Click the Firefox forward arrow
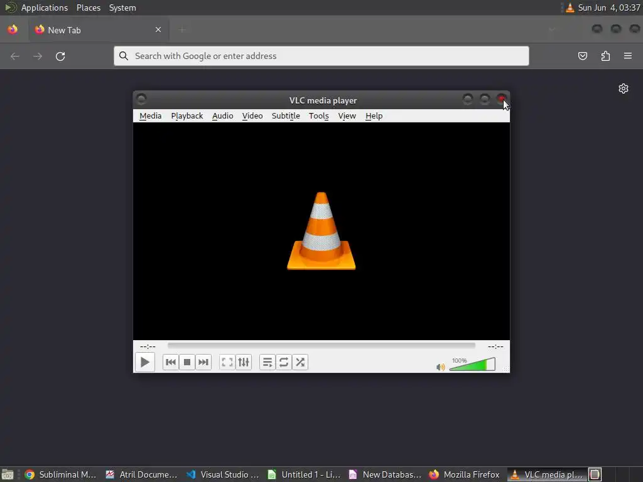The width and height of the screenshot is (643, 482). pyautogui.click(x=38, y=56)
